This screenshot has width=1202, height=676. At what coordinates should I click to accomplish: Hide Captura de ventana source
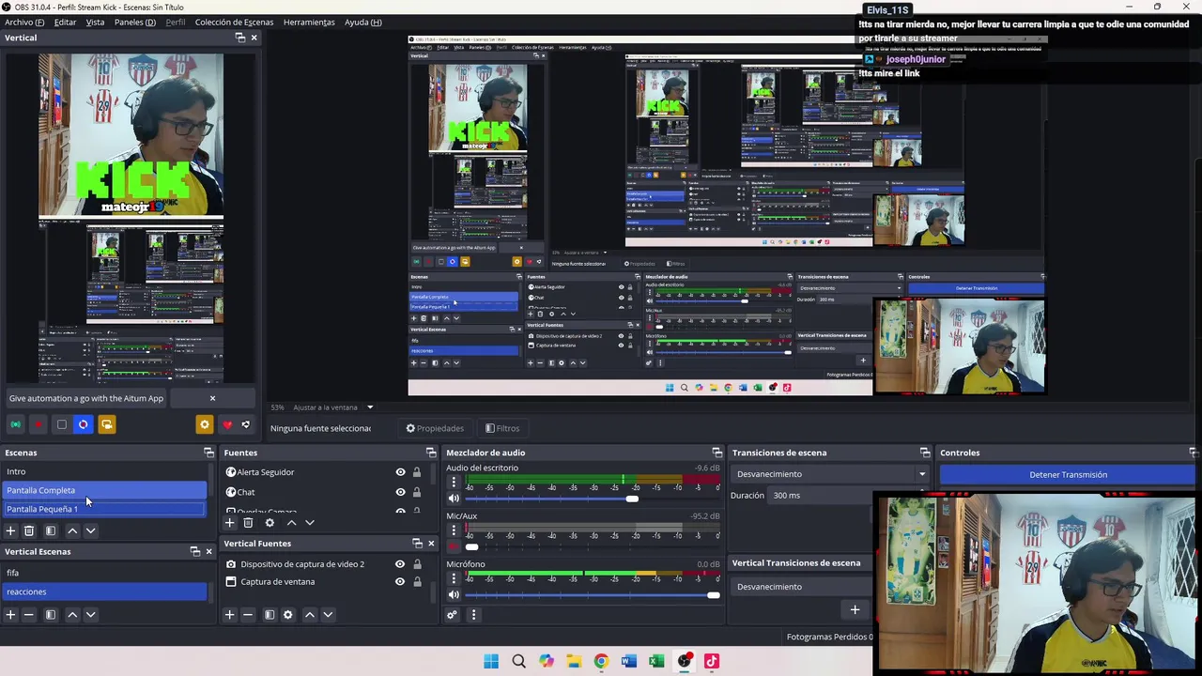pyautogui.click(x=400, y=582)
